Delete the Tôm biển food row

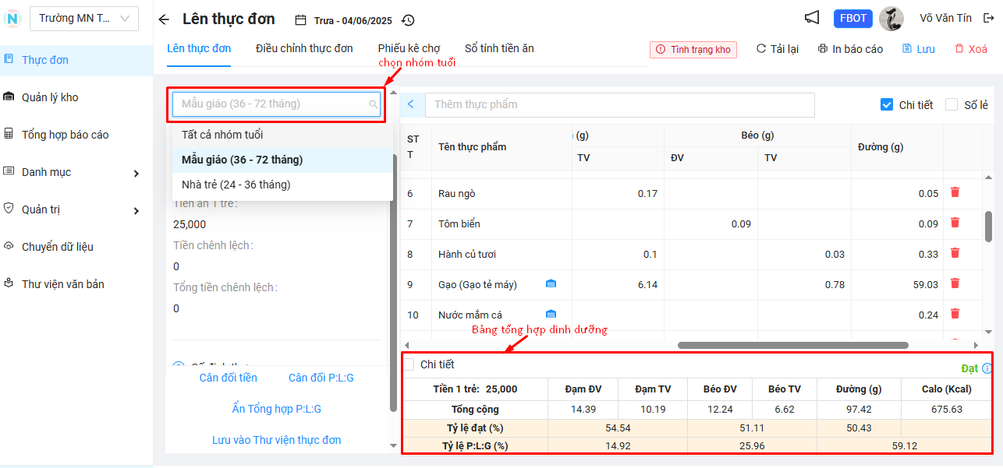click(x=955, y=223)
